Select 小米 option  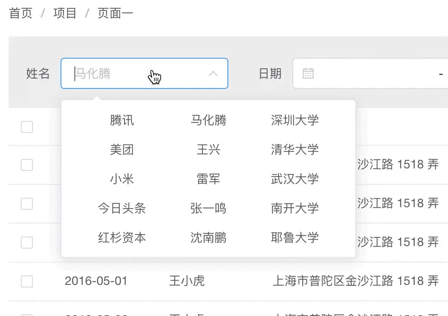click(122, 179)
